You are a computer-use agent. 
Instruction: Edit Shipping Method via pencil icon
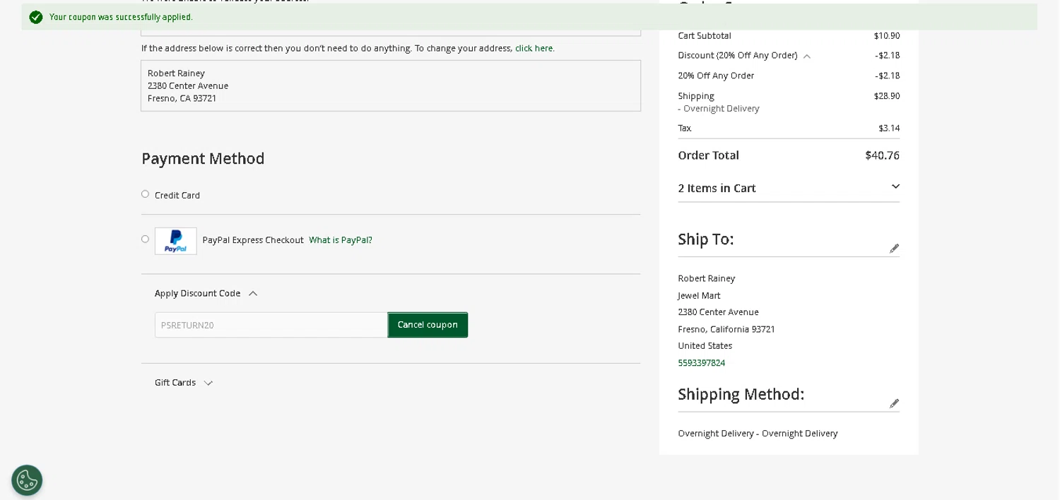pyautogui.click(x=894, y=403)
